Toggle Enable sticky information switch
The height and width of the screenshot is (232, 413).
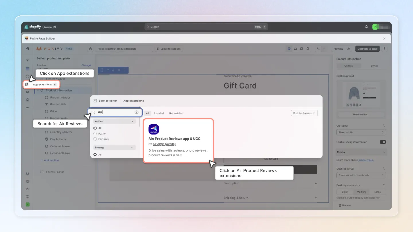[x=383, y=142]
